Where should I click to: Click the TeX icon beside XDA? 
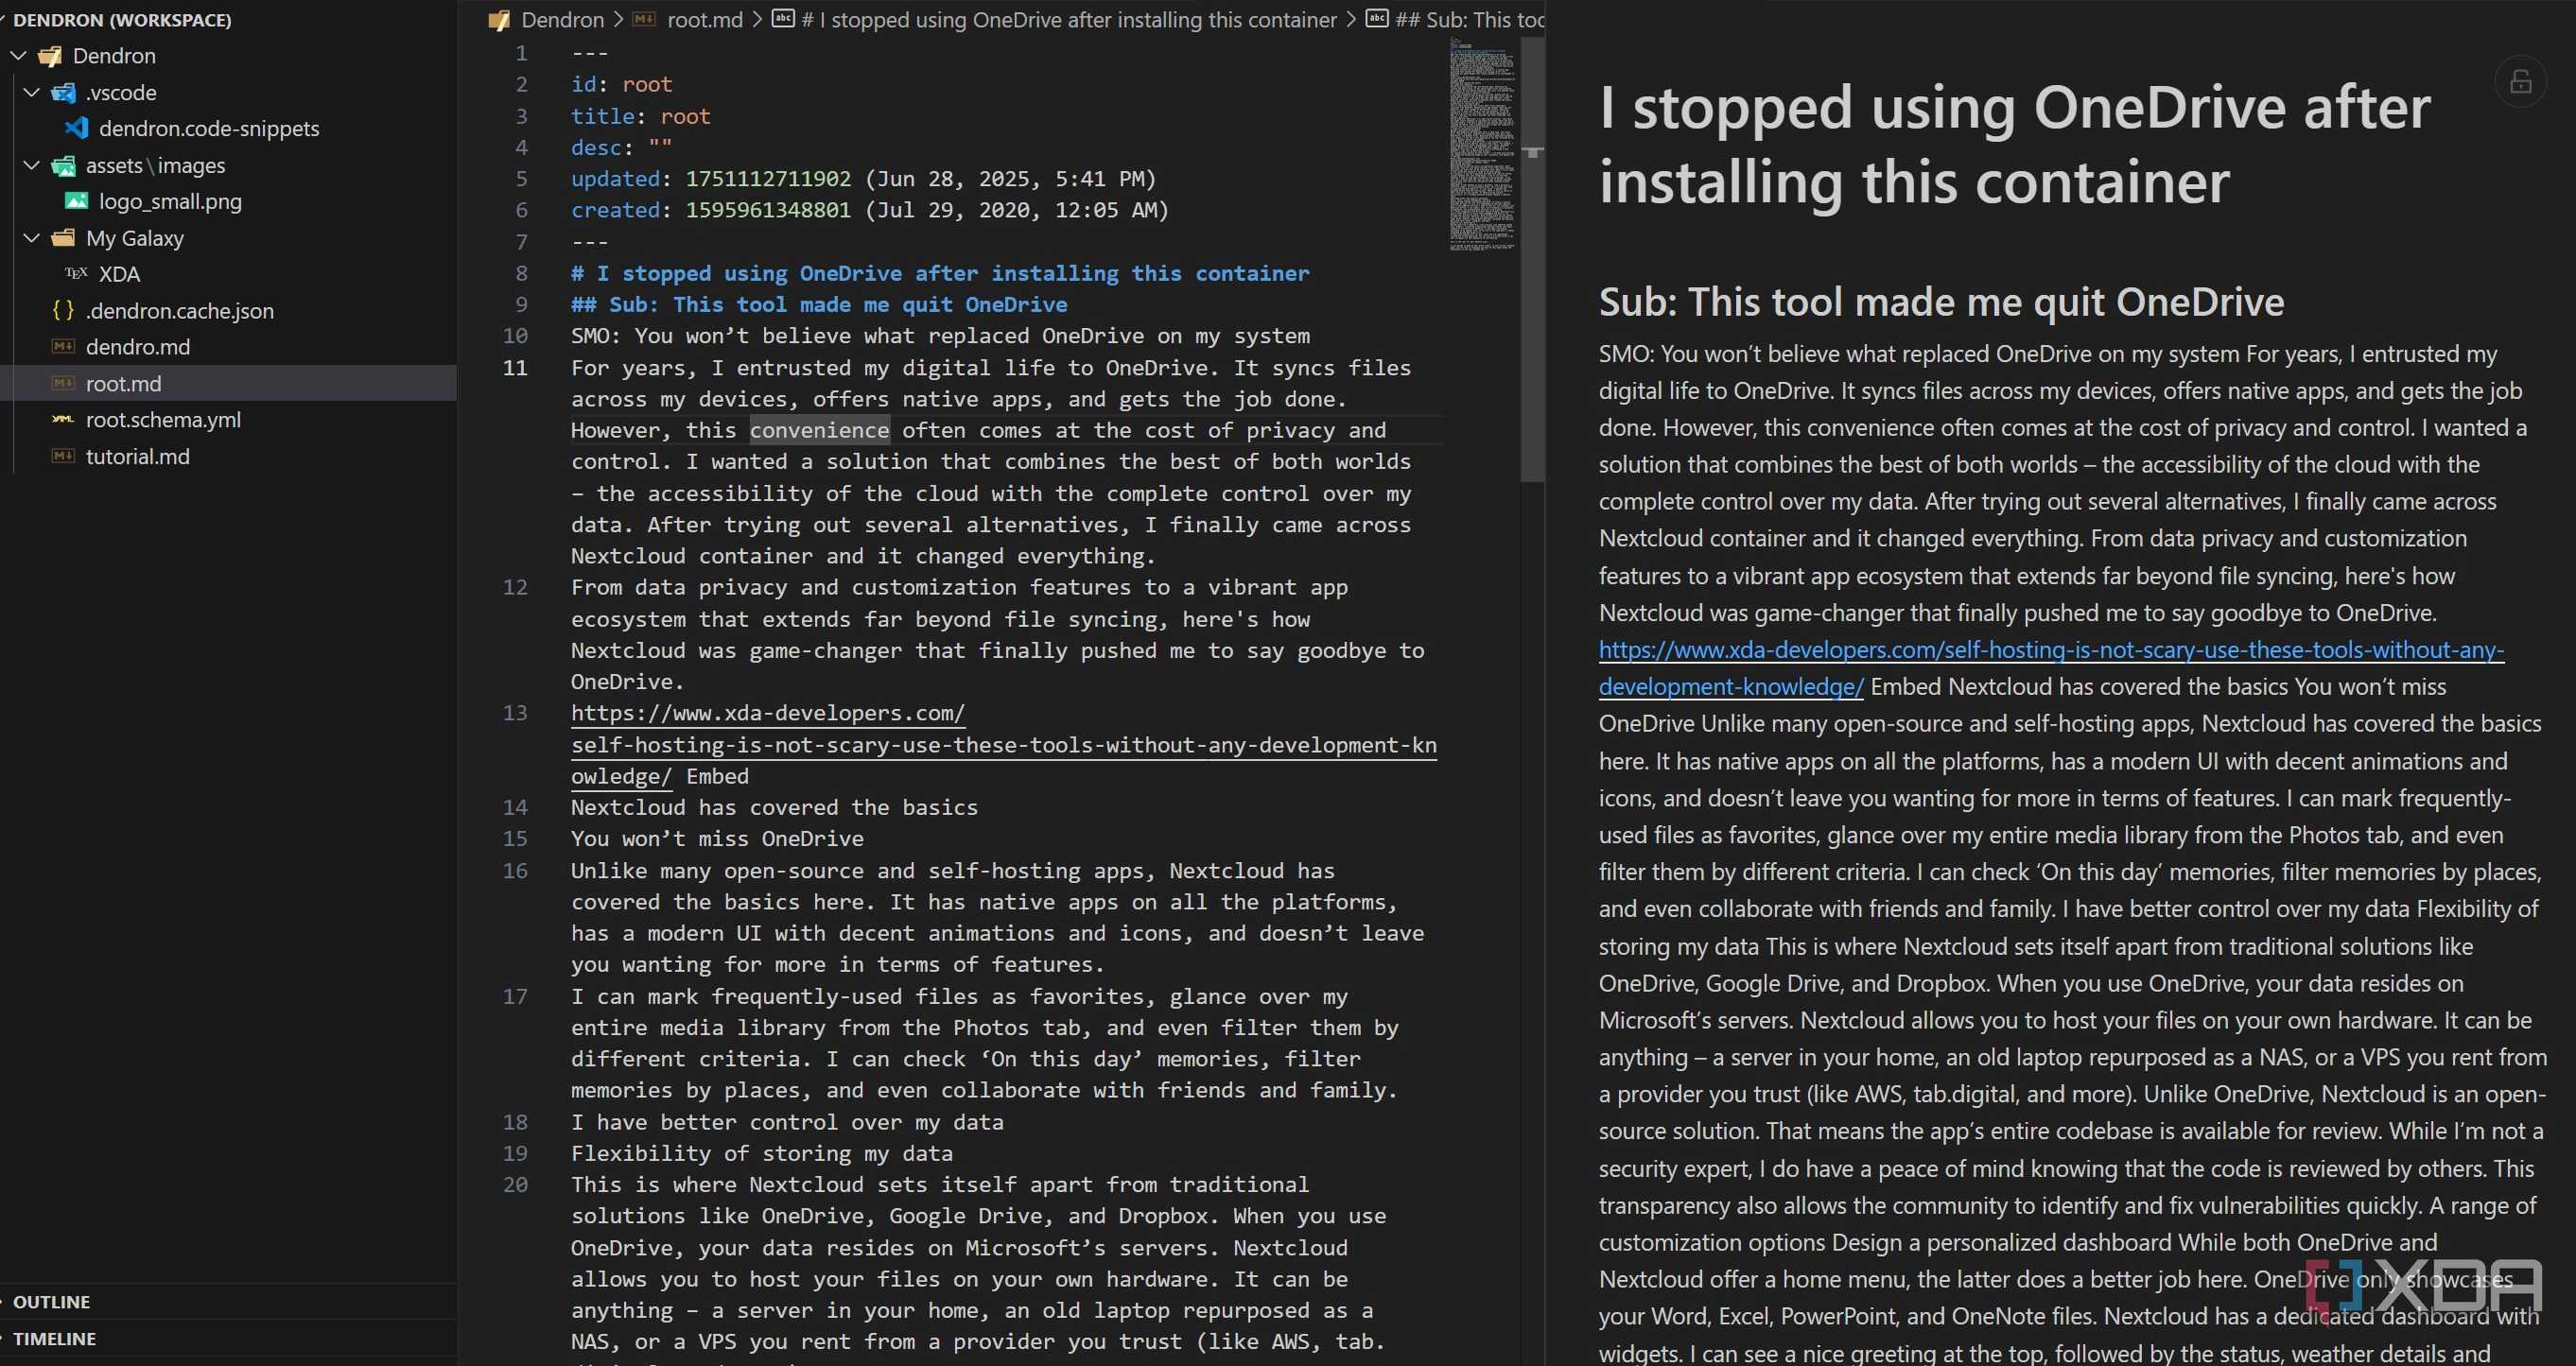coord(76,273)
